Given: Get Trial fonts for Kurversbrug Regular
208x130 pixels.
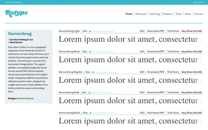Looking at the screenshot, I should pyautogui.click(x=173, y=72).
